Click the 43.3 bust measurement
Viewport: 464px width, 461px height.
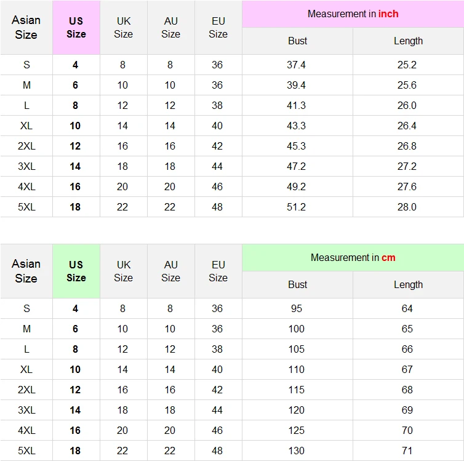[x=297, y=126]
